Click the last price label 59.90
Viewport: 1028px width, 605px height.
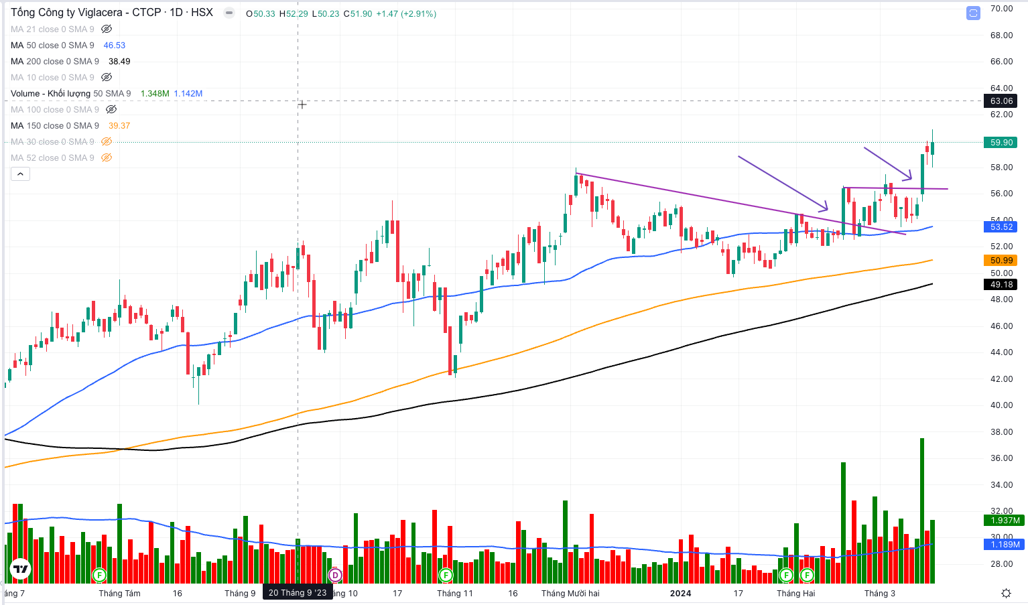pyautogui.click(x=1001, y=142)
